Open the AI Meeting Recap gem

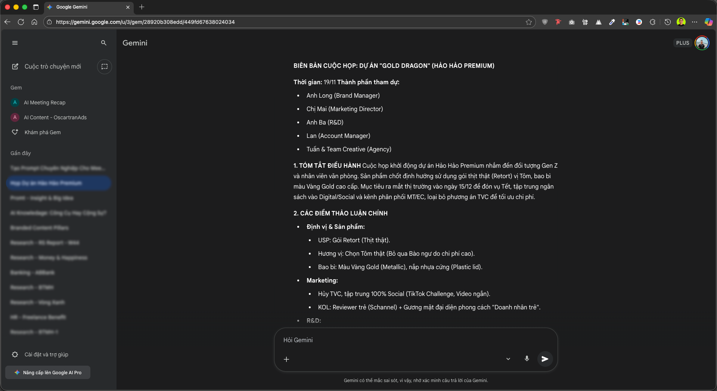[x=44, y=103]
